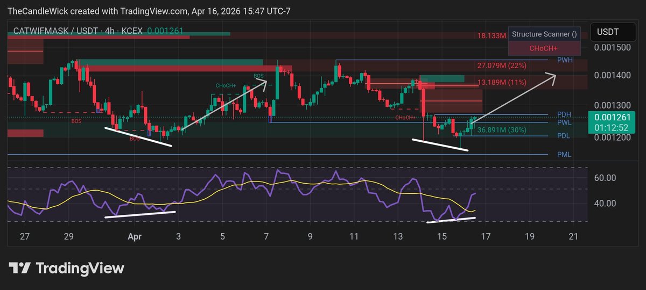Click the CHoCH+ box under Structure Scanner
The width and height of the screenshot is (646, 290).
tap(544, 48)
